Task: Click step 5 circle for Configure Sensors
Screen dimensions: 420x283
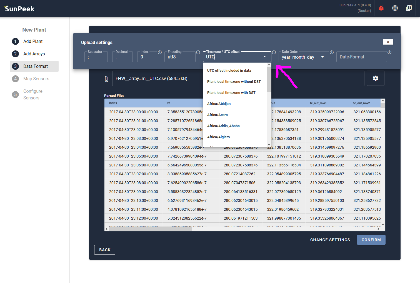Action: 15,94
